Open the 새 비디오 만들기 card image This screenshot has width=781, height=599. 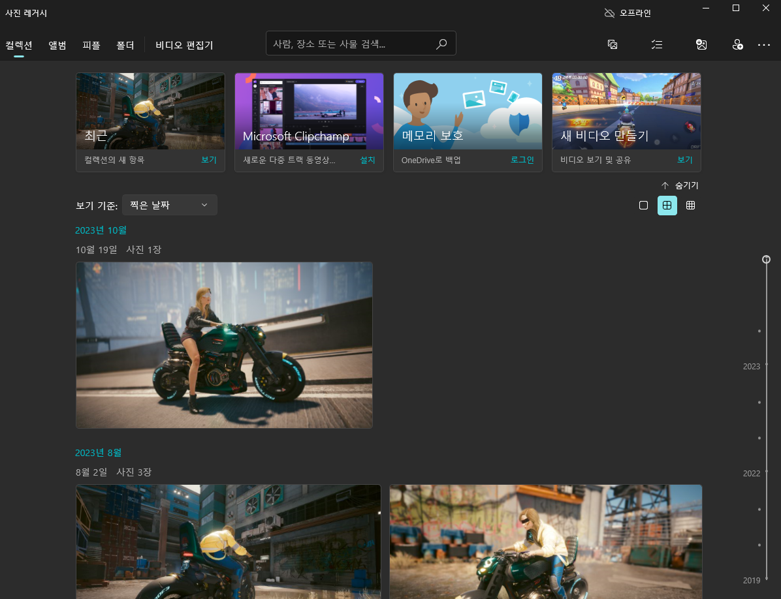point(626,111)
